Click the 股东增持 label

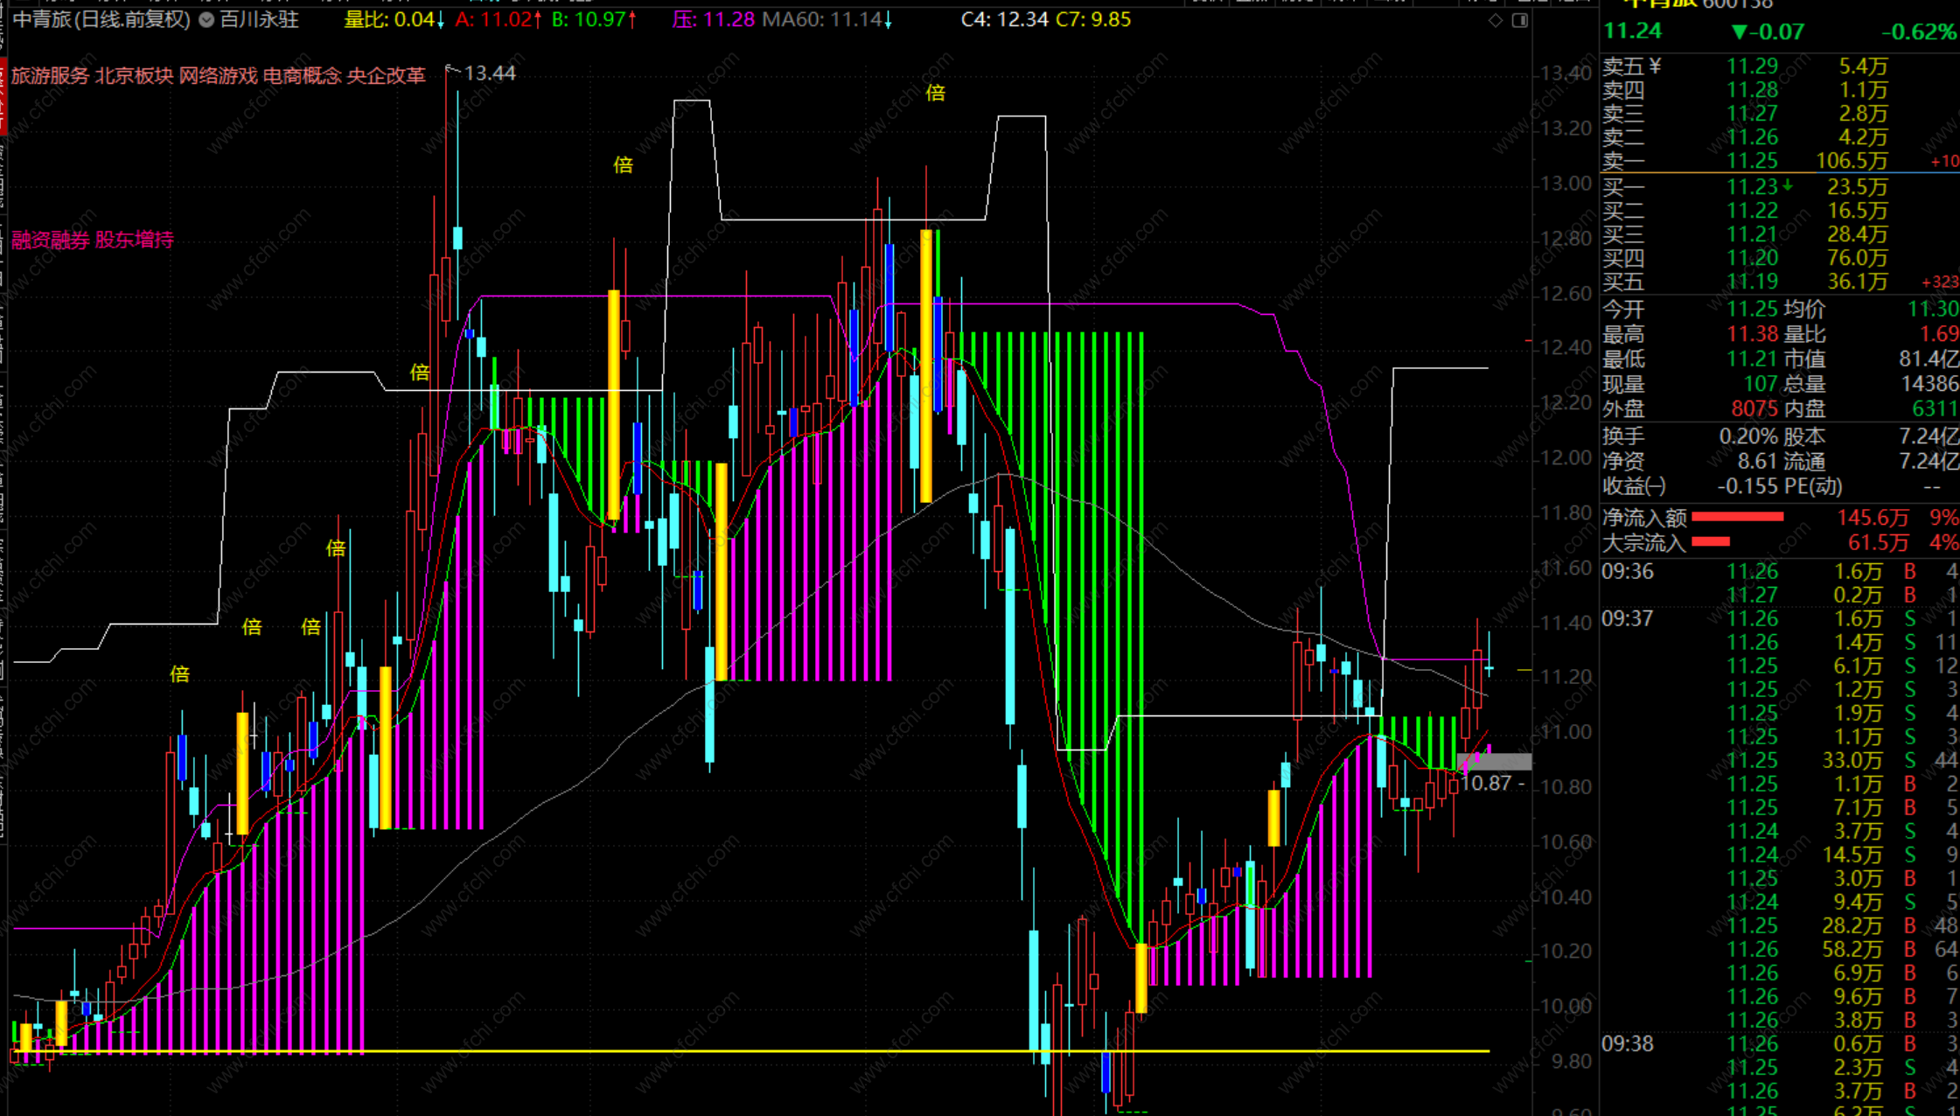(x=134, y=240)
